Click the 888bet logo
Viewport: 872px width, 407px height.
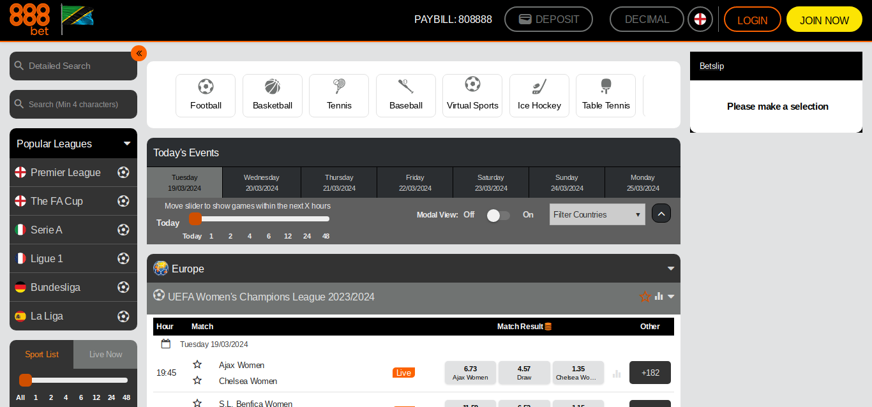tap(30, 19)
